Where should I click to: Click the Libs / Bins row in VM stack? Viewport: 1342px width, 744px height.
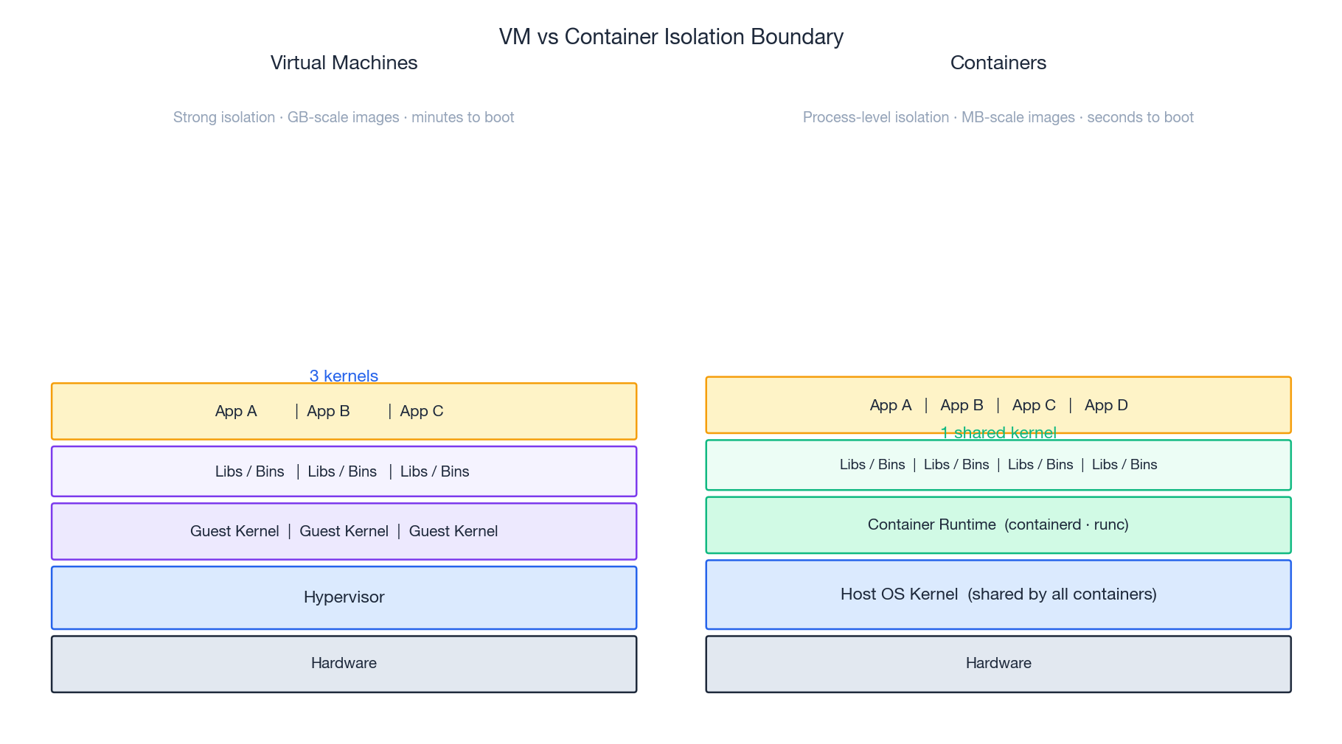click(x=344, y=471)
